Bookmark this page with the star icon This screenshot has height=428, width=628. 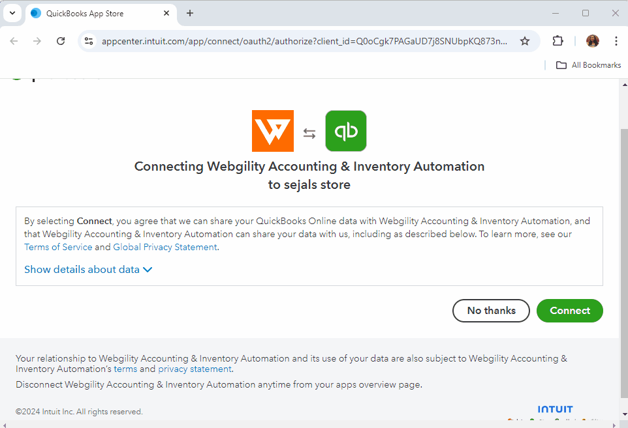point(525,41)
